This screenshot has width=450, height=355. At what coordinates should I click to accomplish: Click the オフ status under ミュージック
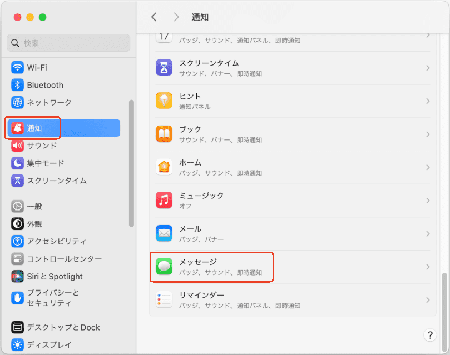coord(185,206)
